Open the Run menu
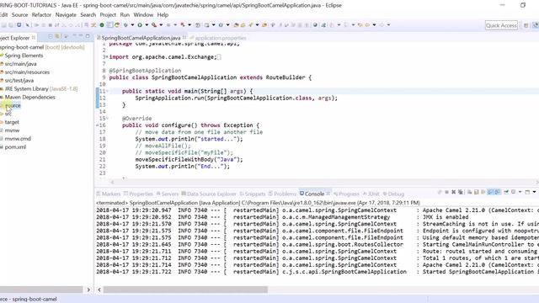The image size is (539, 303). point(125,15)
